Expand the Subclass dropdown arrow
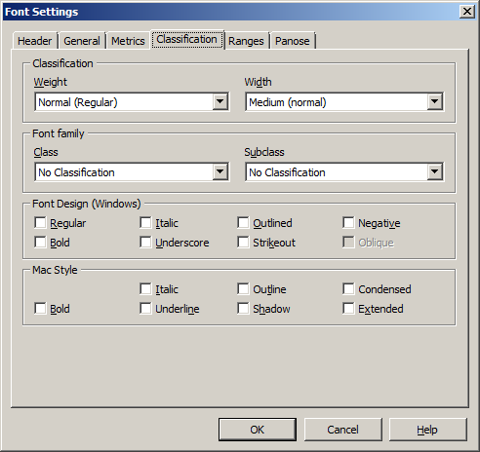The width and height of the screenshot is (480, 452). [x=435, y=172]
